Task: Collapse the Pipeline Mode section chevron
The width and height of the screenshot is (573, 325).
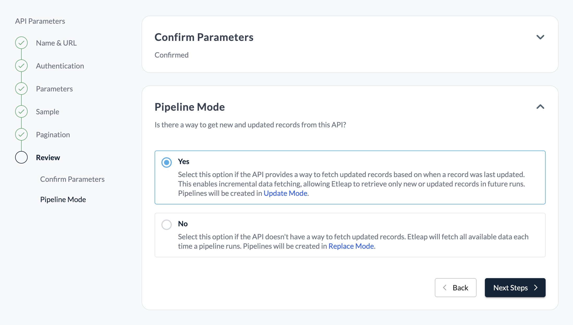Action: 540,107
